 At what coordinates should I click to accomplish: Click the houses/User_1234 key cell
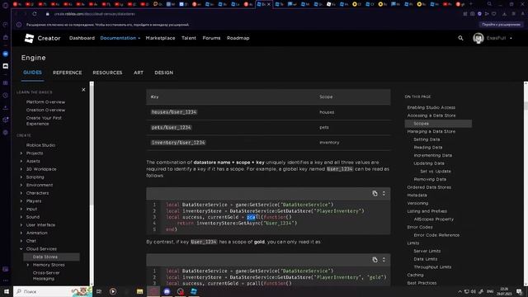pyautogui.click(x=174, y=112)
